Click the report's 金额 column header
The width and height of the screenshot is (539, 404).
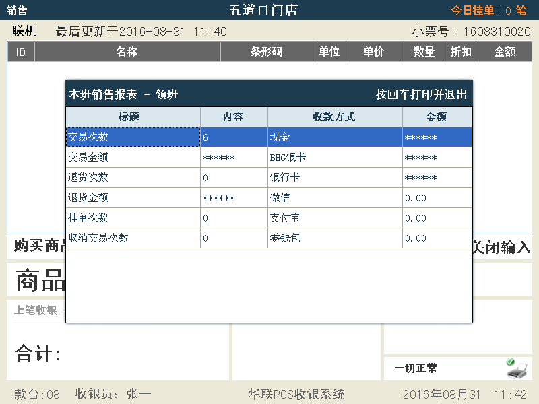coord(437,116)
